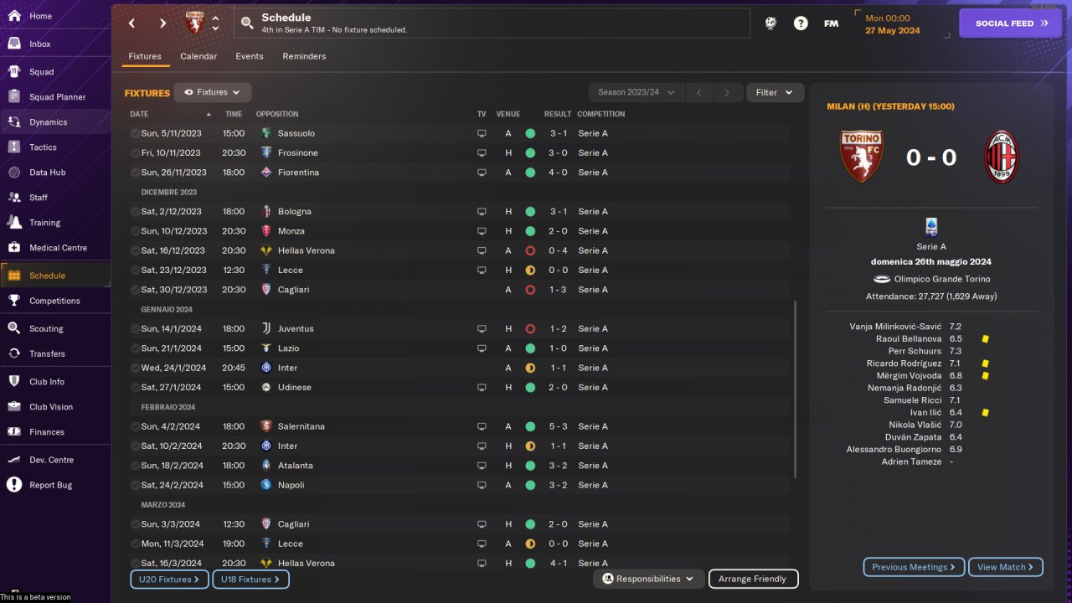
Task: Click the Juventus badge in fixtures list
Action: tap(266, 328)
